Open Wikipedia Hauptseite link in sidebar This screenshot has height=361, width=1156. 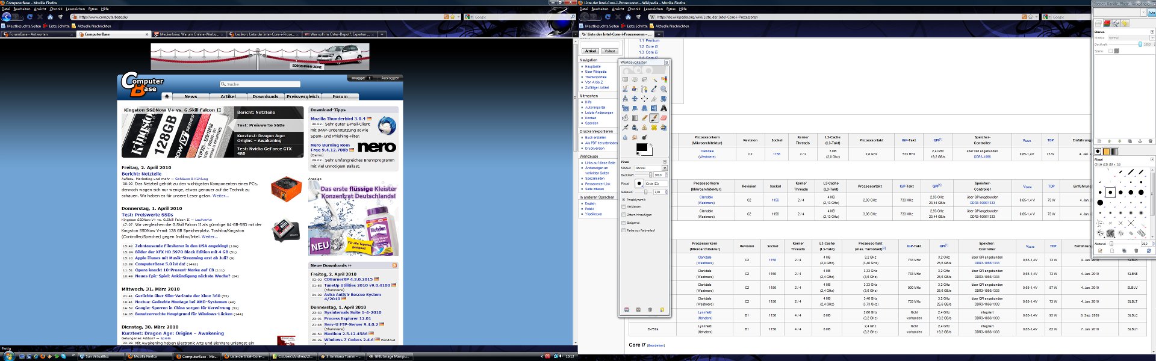(592, 67)
